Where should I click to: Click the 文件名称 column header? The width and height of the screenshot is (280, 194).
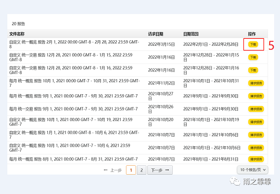point(17,34)
